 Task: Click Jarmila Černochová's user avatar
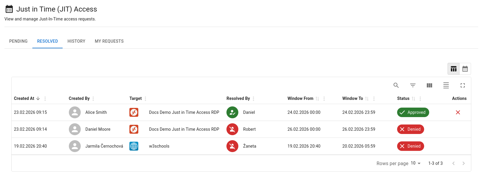tap(75, 146)
